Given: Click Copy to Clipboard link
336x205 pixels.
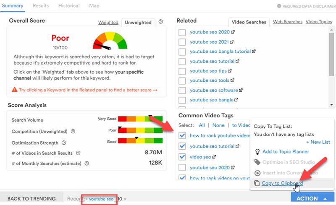Looking at the screenshot, I should (x=282, y=183).
